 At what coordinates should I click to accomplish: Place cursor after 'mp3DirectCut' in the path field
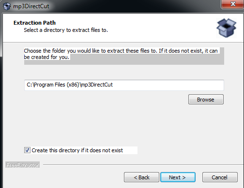[113, 85]
